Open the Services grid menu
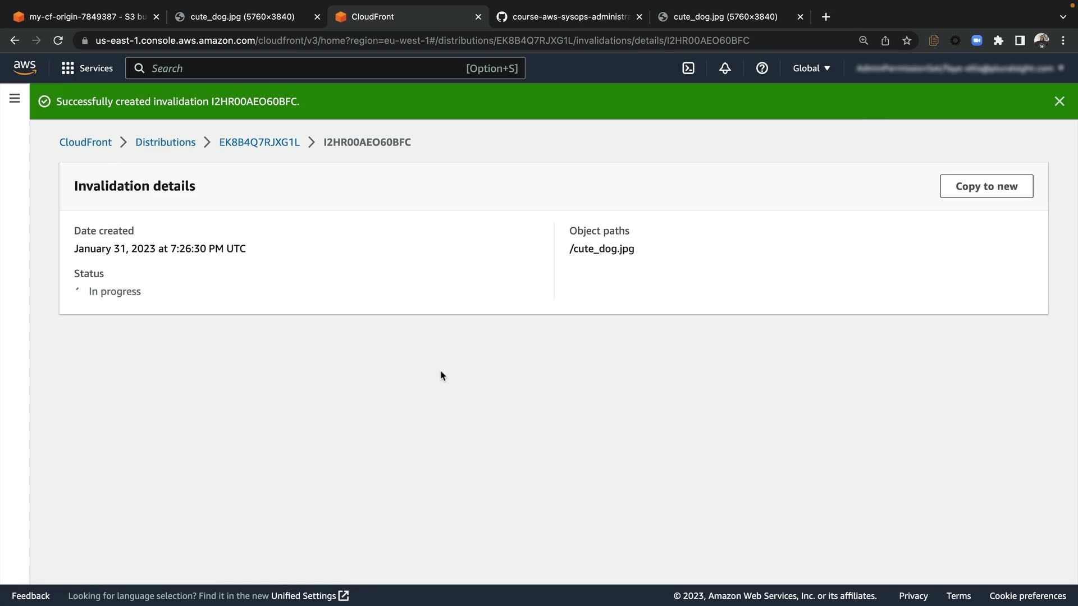 coord(87,68)
